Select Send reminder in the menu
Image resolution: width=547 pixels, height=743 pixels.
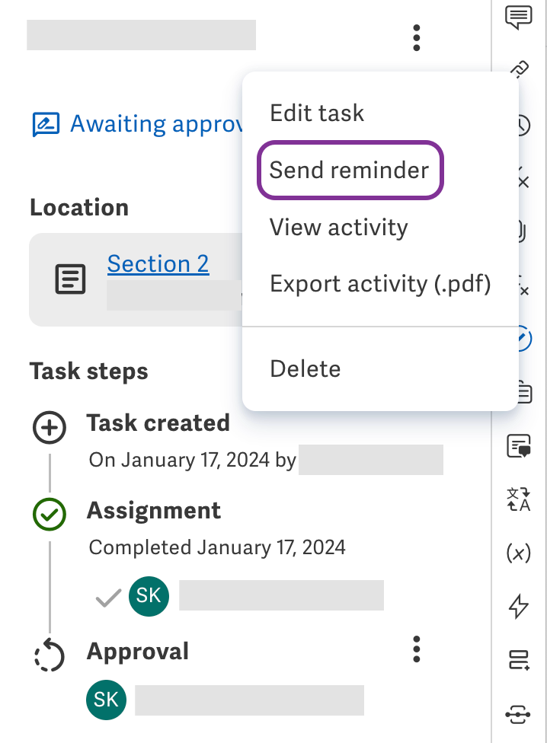(350, 170)
